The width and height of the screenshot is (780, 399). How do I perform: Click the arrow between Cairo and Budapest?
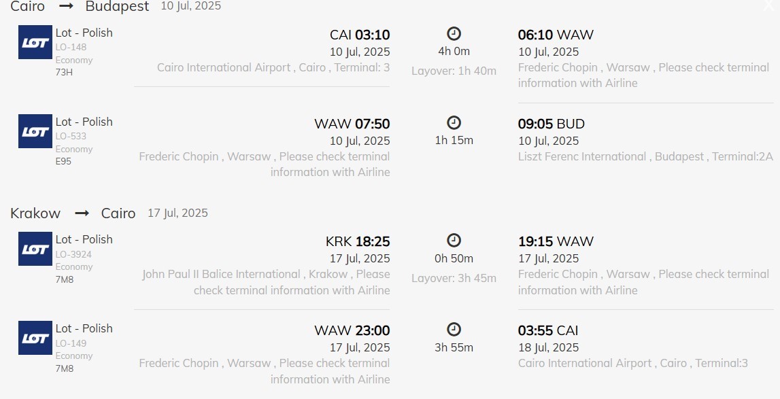(65, 7)
